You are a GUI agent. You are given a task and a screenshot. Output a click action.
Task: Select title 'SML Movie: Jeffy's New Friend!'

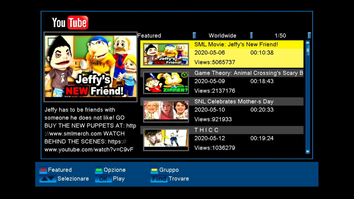(236, 45)
